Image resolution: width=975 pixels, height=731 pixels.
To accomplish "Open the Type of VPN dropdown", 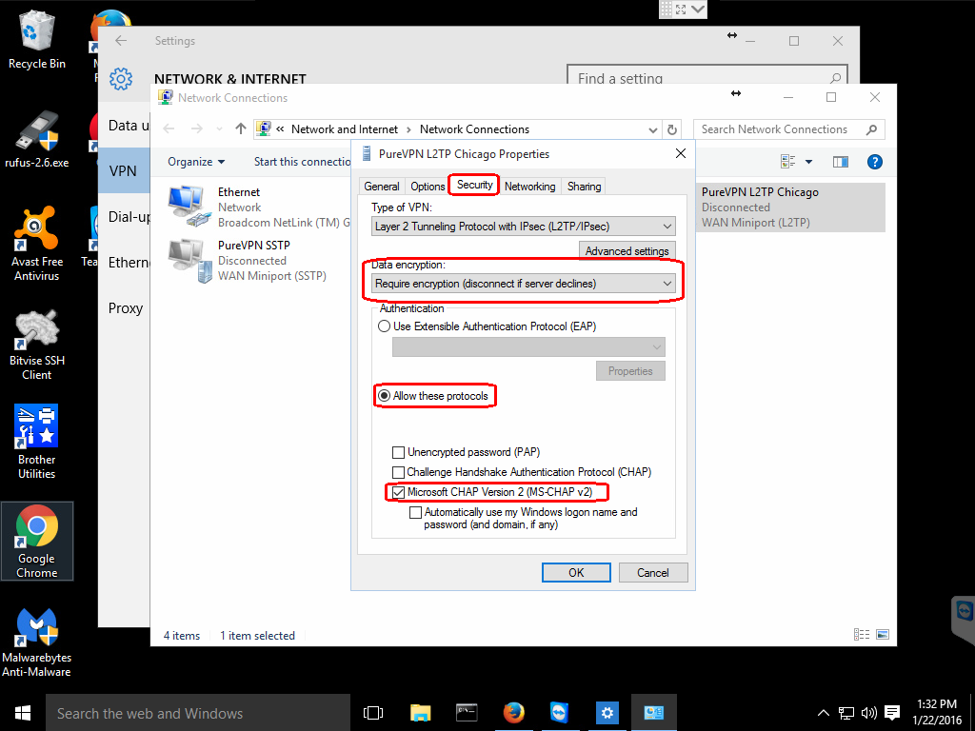I will tap(524, 227).
